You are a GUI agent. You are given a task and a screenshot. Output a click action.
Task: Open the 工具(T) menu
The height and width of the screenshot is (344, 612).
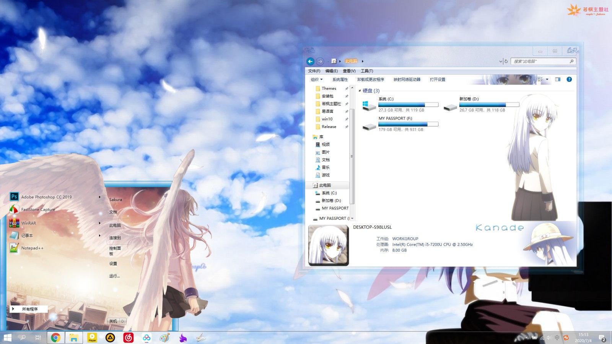(x=367, y=71)
